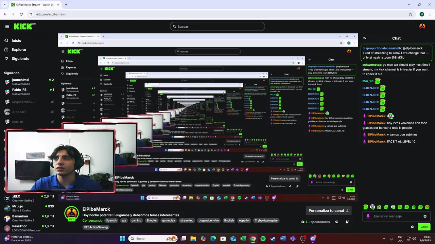The height and width of the screenshot is (244, 435).
Task: Open Spotify from the taskbar
Action: click(263, 239)
